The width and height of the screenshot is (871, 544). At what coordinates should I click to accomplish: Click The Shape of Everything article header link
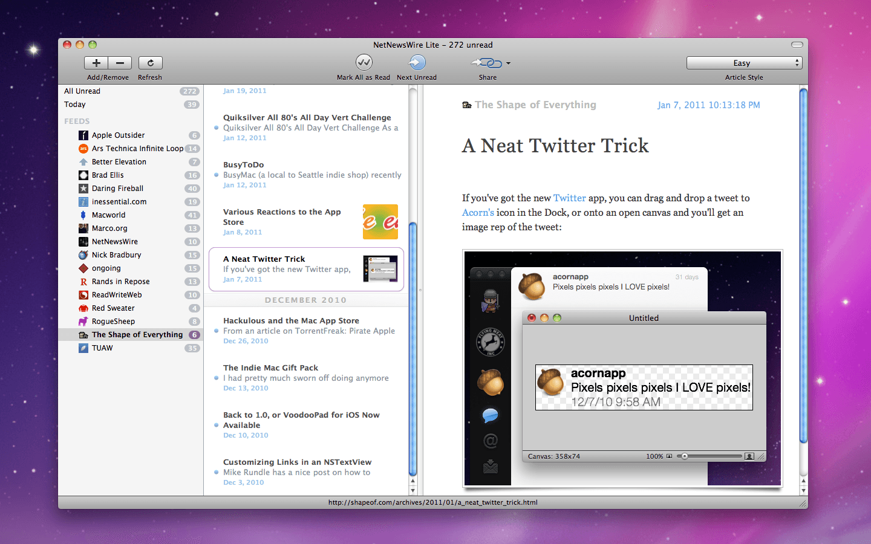tap(535, 105)
